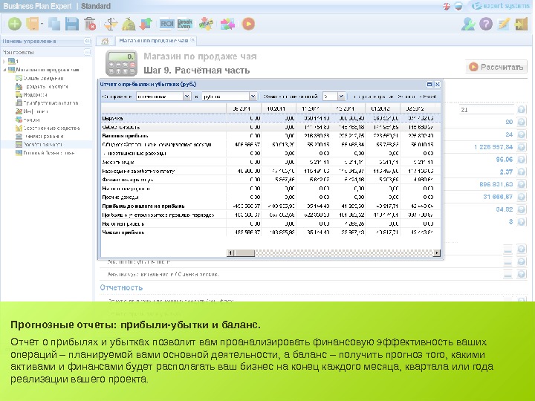Select the 'Валовая прибыль' row label

(x=126, y=136)
